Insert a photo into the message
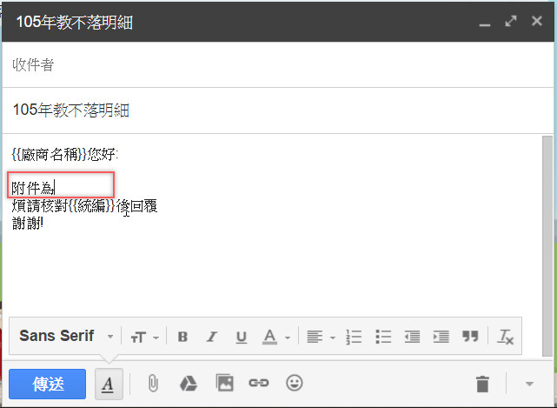This screenshot has width=557, height=408. coord(224,383)
